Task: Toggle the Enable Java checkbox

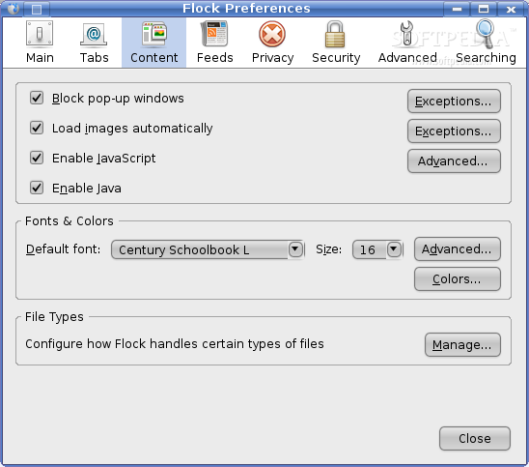Action: [x=37, y=188]
